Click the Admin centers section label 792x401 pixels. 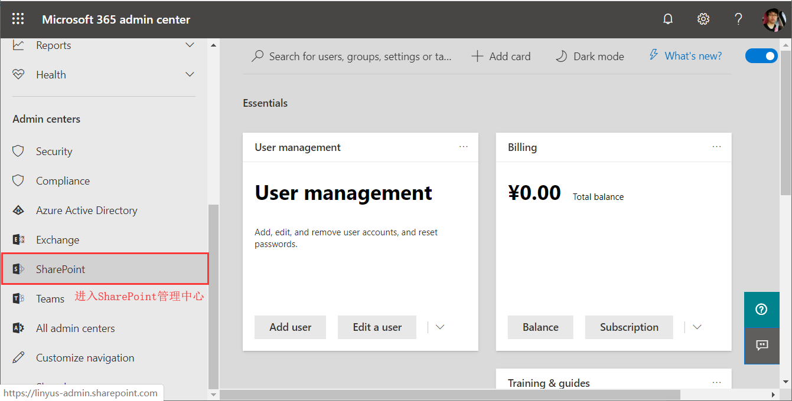click(46, 119)
